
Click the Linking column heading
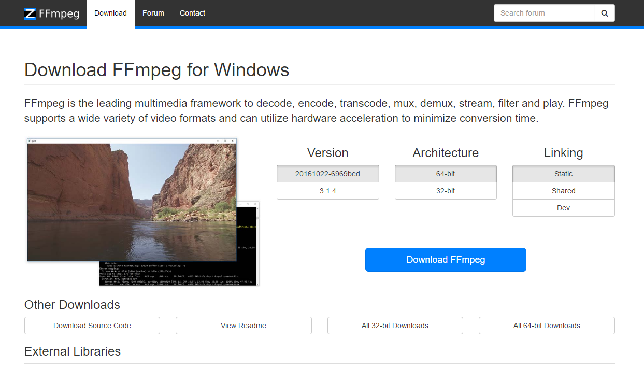click(564, 153)
